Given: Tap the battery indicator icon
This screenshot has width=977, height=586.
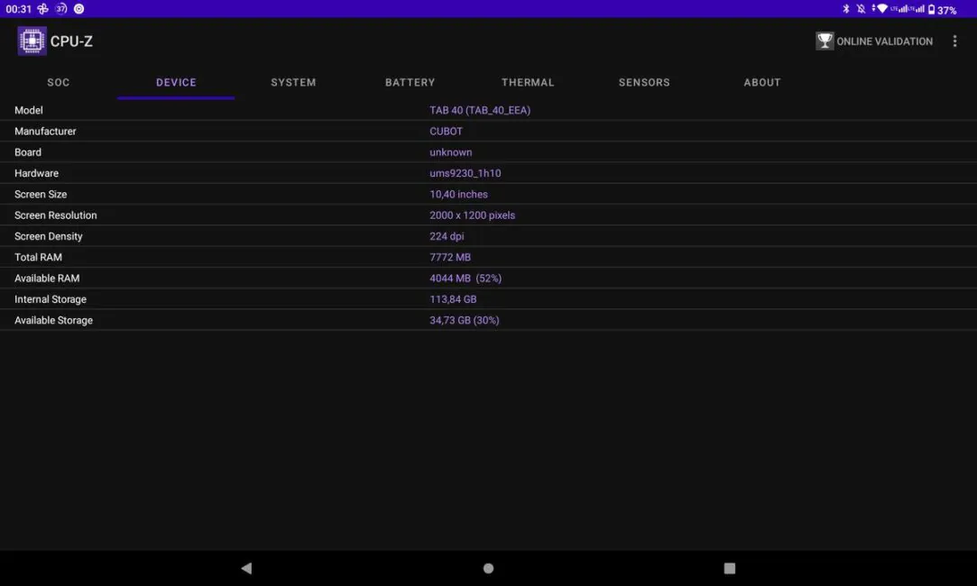Looking at the screenshot, I should coord(932,9).
